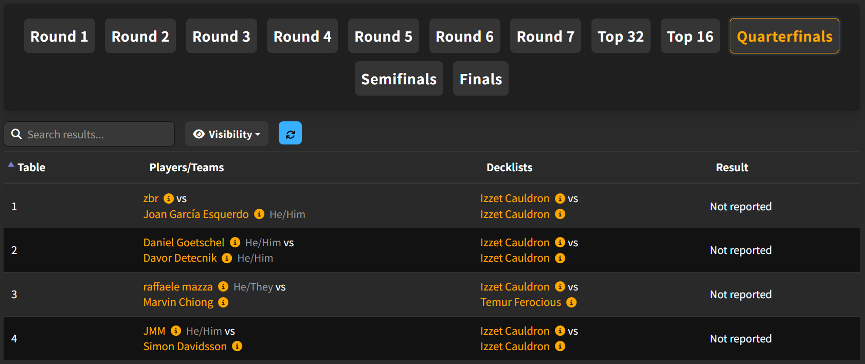
Task: Click info icon next to Daniel Goetschel
Action: [x=235, y=242]
